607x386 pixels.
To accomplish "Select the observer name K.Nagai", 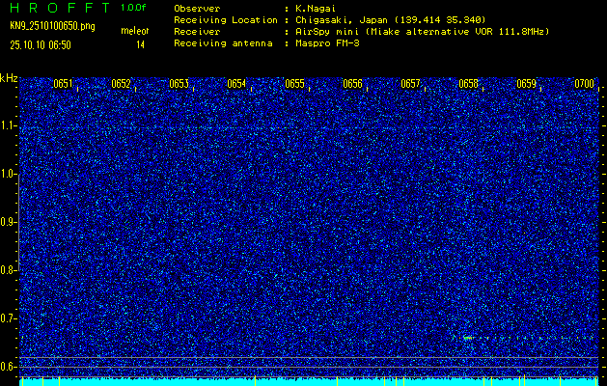I will 316,8.
